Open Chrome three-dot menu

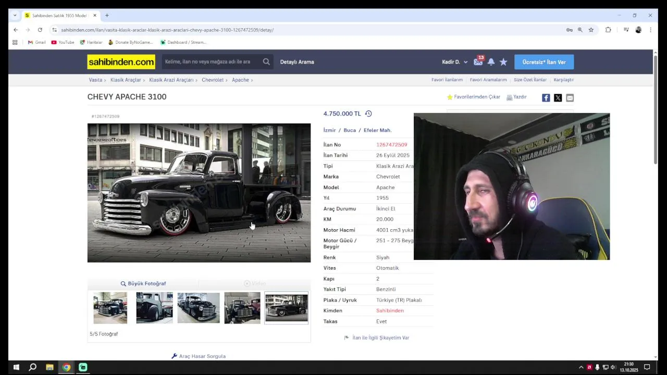pos(650,30)
